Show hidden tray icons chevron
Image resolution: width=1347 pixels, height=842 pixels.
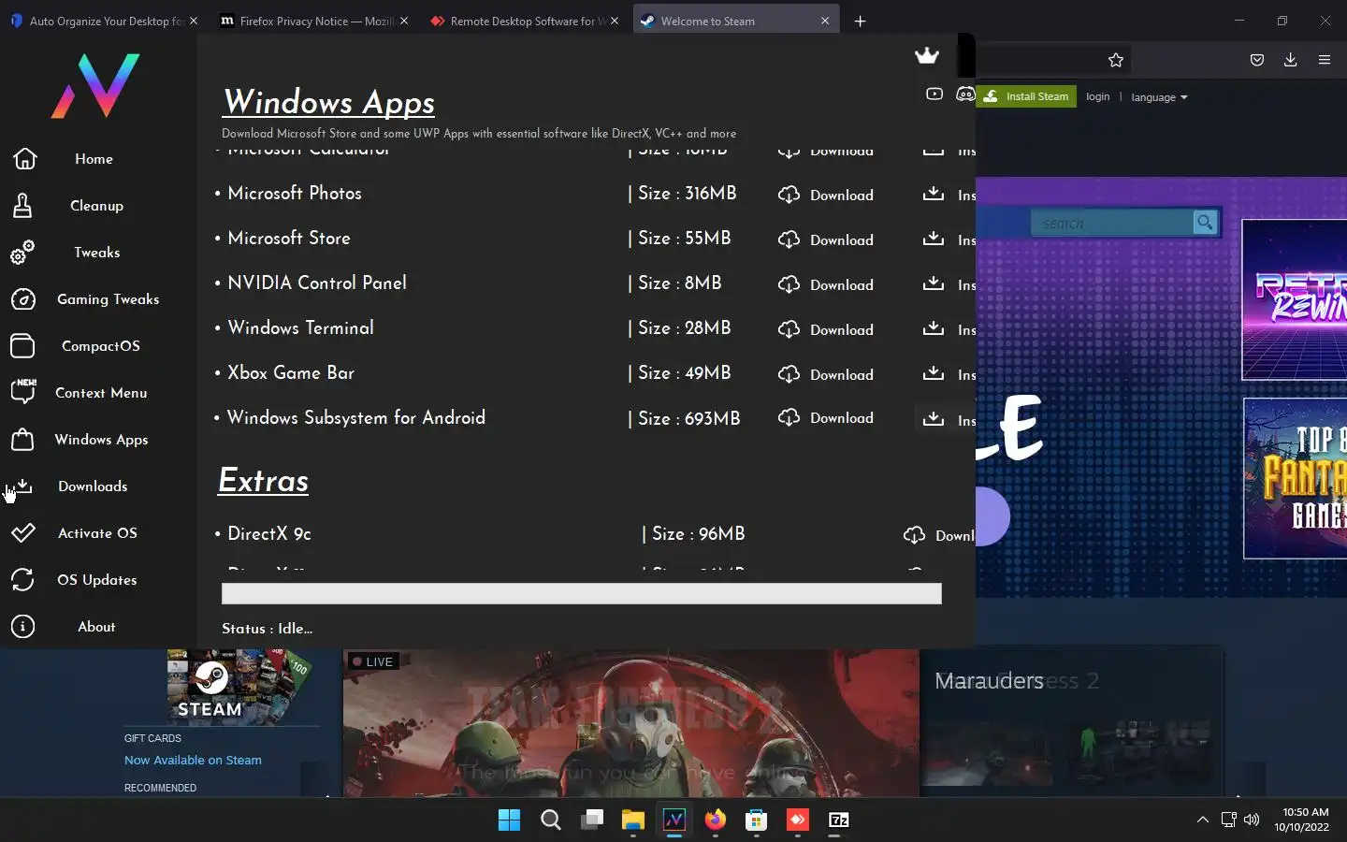click(1202, 820)
